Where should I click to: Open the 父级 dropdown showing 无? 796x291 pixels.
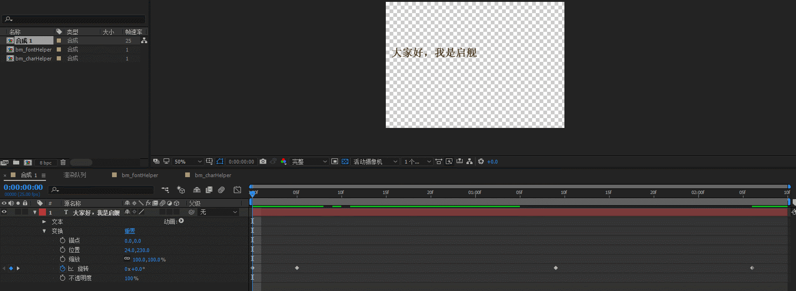(218, 212)
